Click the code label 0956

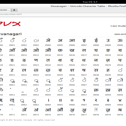(72, 95)
